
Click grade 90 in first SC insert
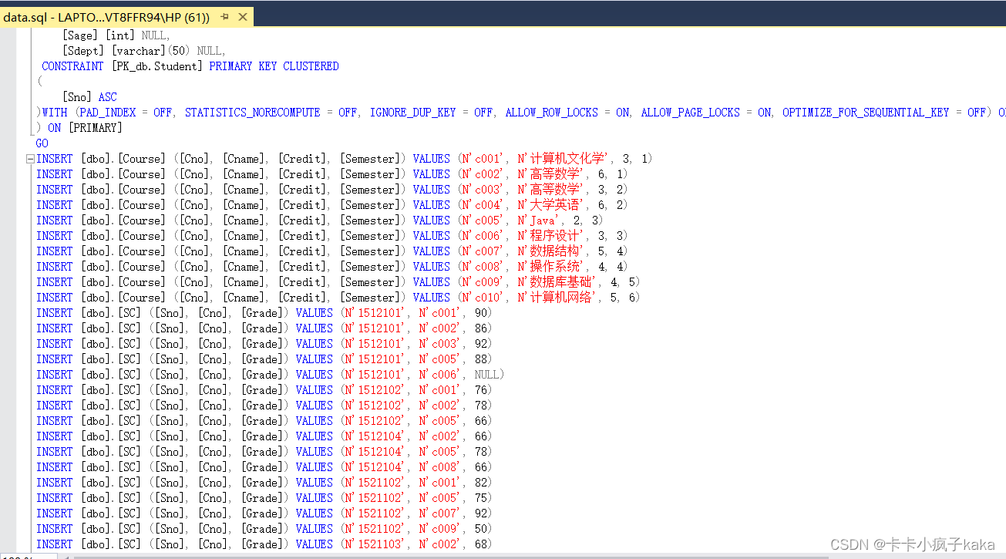coord(480,313)
